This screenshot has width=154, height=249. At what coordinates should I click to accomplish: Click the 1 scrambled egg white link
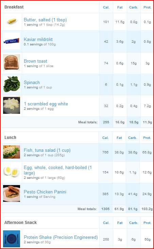point(46,104)
